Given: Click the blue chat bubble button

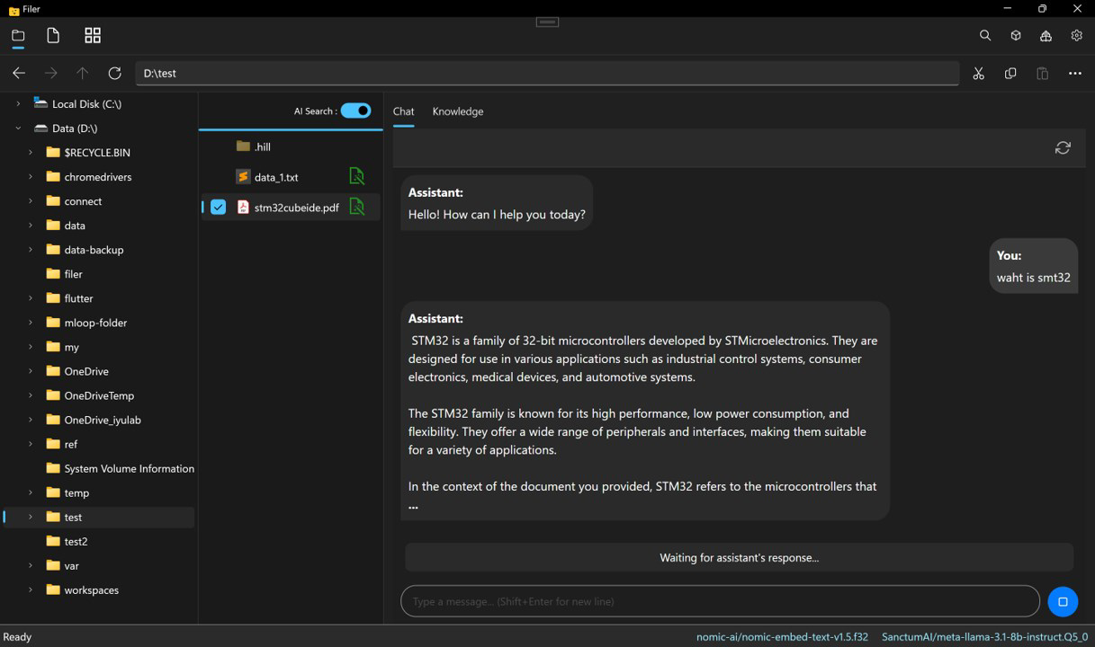Looking at the screenshot, I should coord(1063,601).
